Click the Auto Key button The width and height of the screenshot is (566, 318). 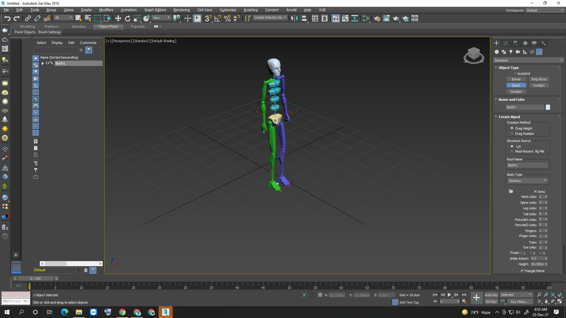491,295
